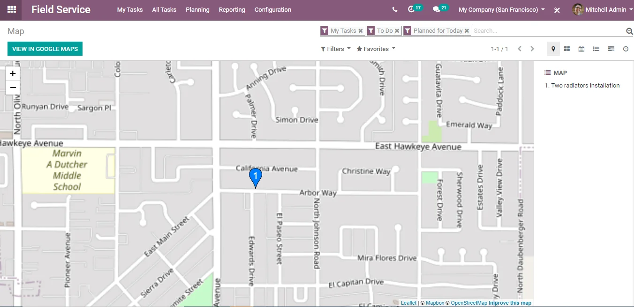The width and height of the screenshot is (634, 307).
Task: Zoom in on the map
Action: [x=13, y=73]
